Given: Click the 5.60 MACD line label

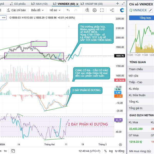Looking at the screenshot, I should tap(118, 93).
